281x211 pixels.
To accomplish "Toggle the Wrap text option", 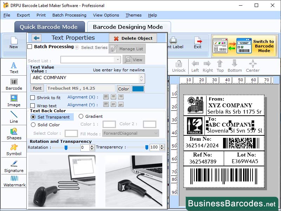I will pyautogui.click(x=32, y=106).
